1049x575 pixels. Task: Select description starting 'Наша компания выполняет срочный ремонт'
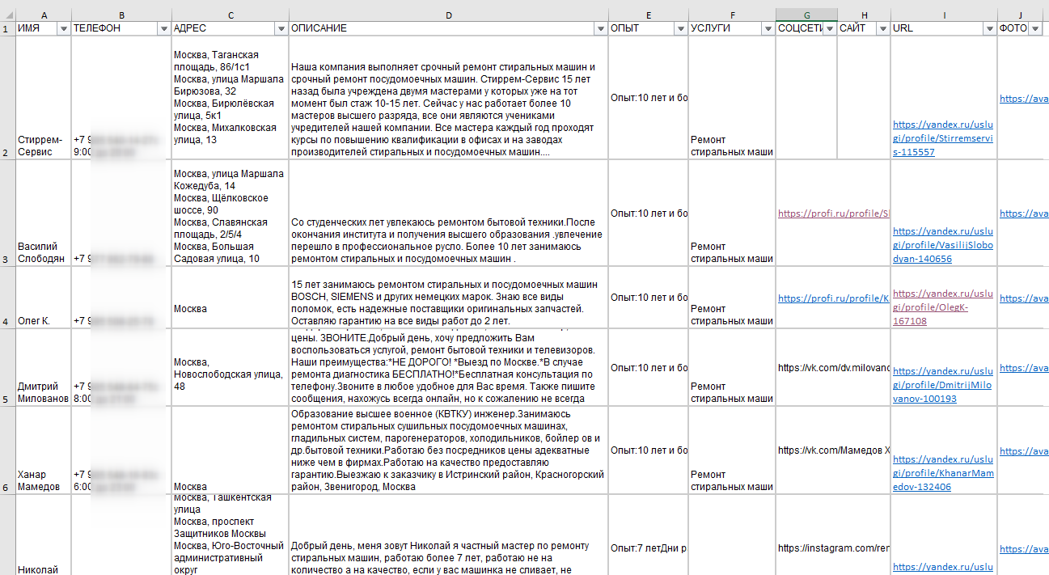(x=448, y=98)
